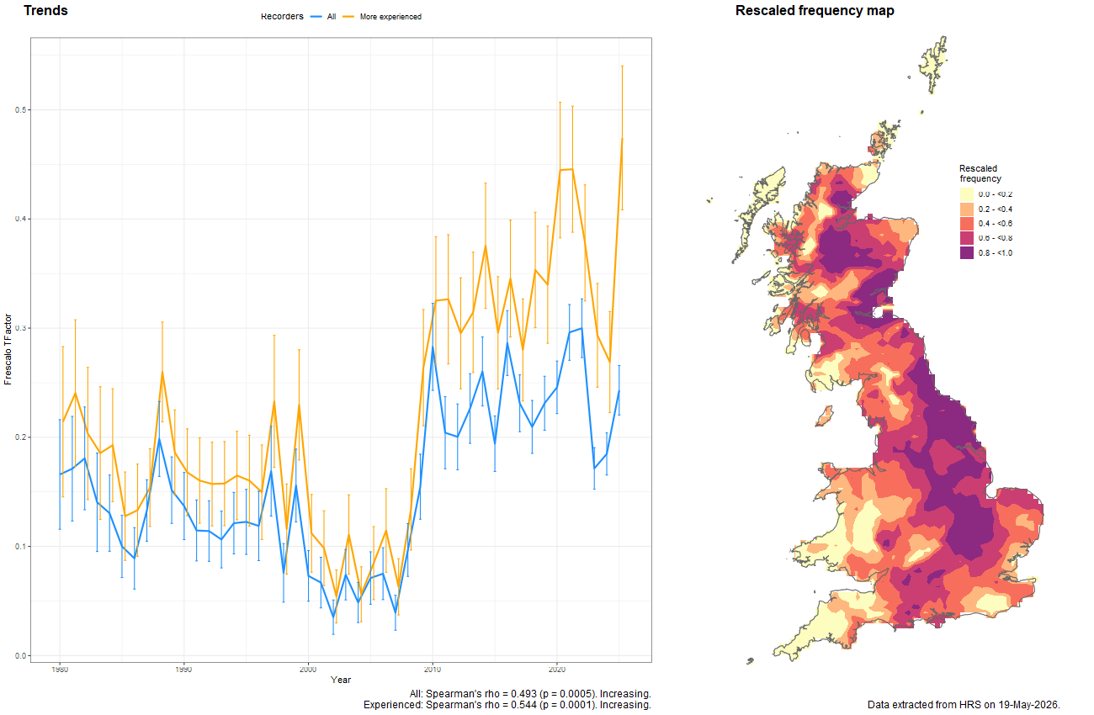1094x715 pixels.
Task: Click the 'Recorders' legend label
Action: [282, 16]
